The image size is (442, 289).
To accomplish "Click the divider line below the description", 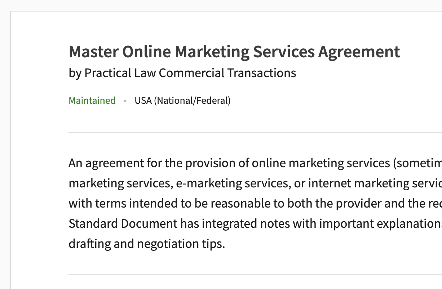I will click(252, 274).
